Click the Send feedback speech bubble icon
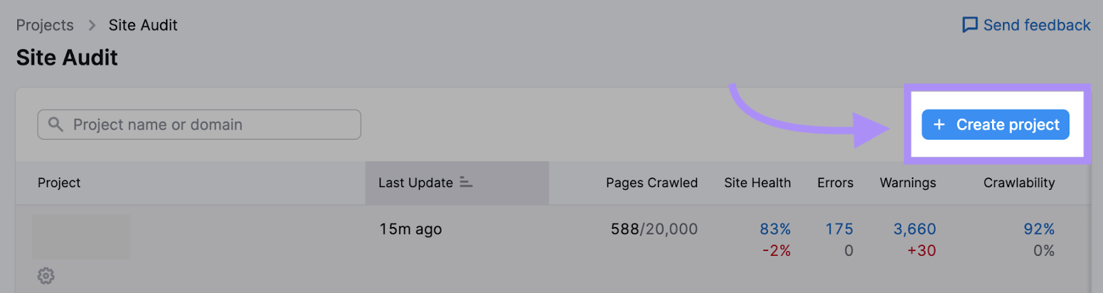 970,25
